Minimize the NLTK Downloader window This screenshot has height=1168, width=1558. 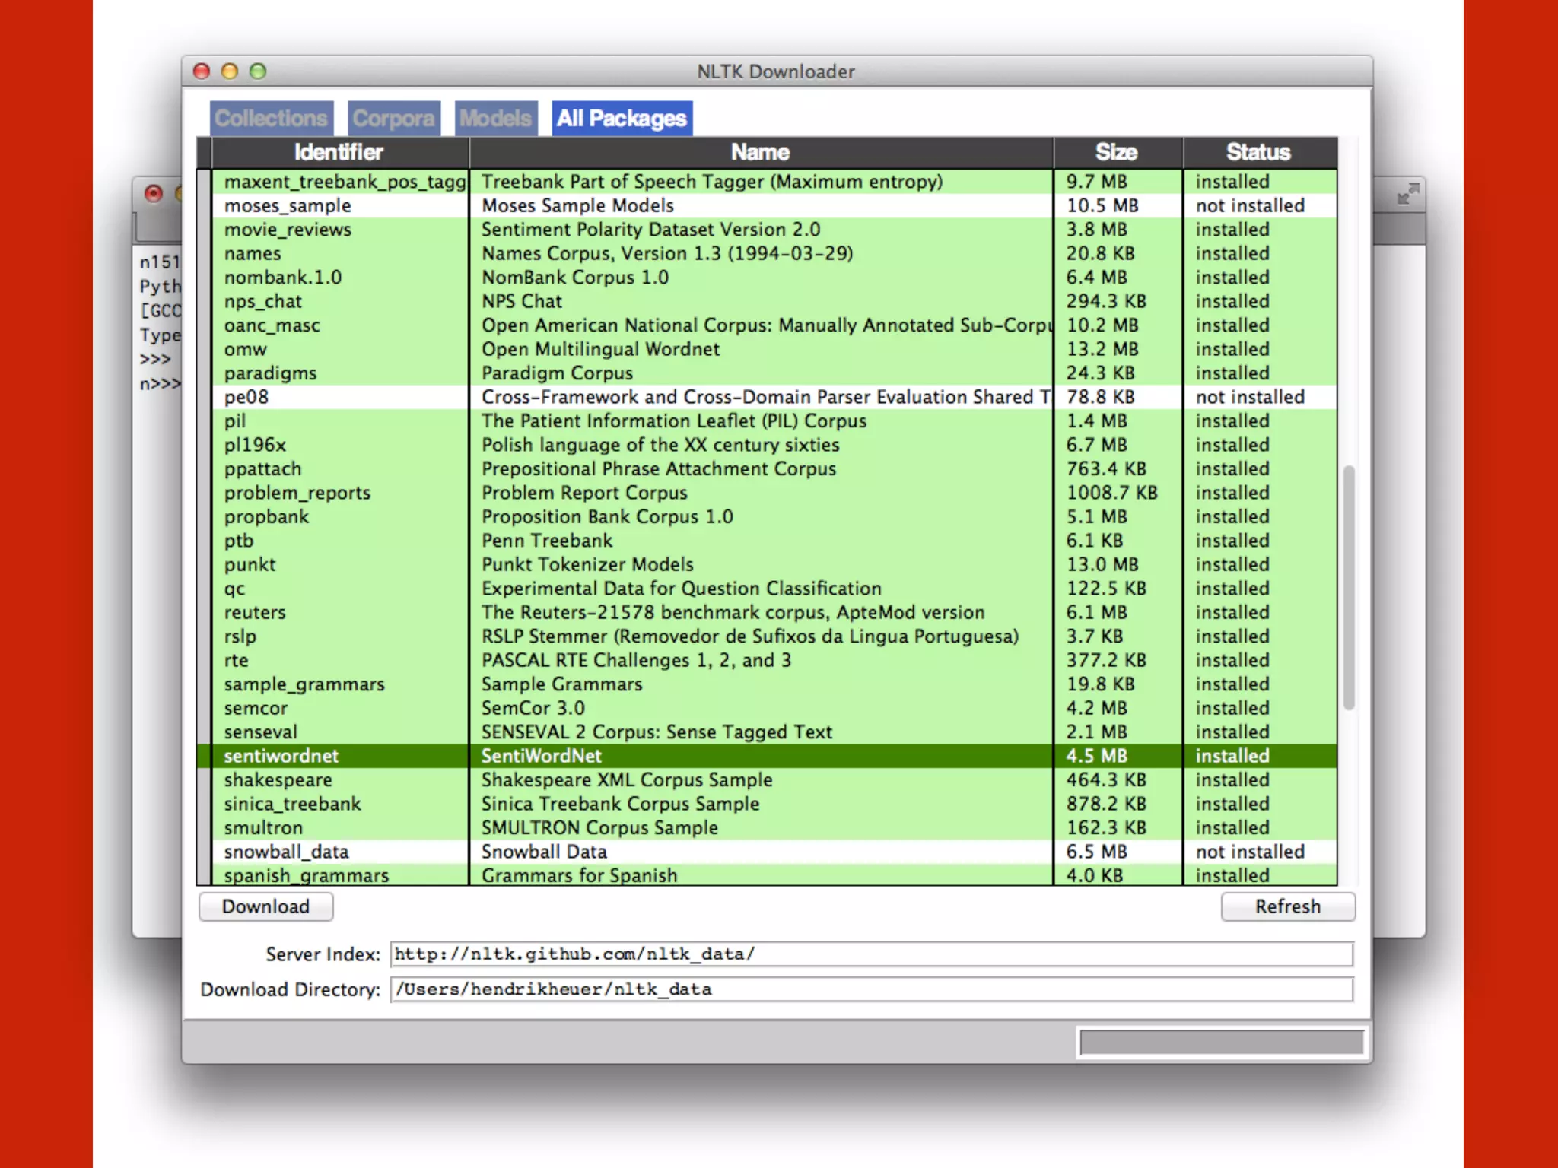[x=230, y=71]
